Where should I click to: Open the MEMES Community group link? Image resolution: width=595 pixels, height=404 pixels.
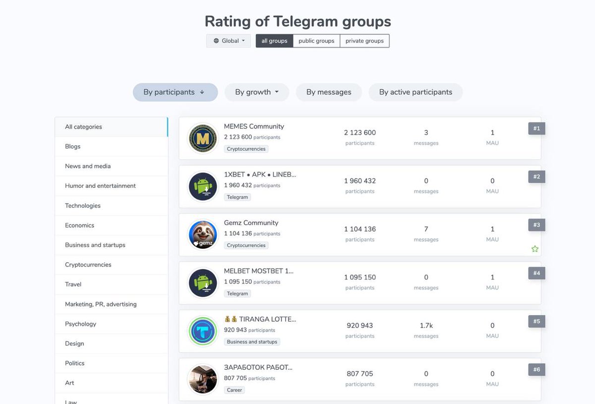click(254, 126)
